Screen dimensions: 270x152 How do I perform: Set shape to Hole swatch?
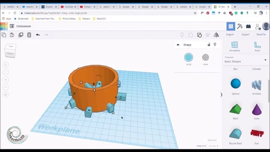pos(205,57)
